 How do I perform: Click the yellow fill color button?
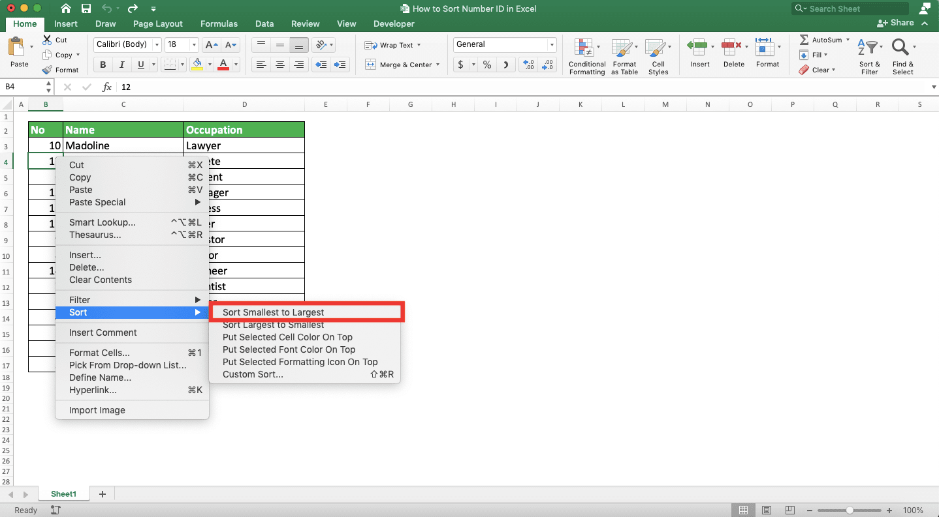tap(197, 65)
